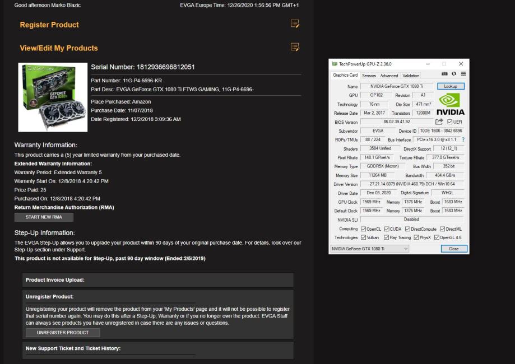Screen dimensions: 515x364
Task: Click the Close button in GPU-Z
Action: click(x=454, y=249)
